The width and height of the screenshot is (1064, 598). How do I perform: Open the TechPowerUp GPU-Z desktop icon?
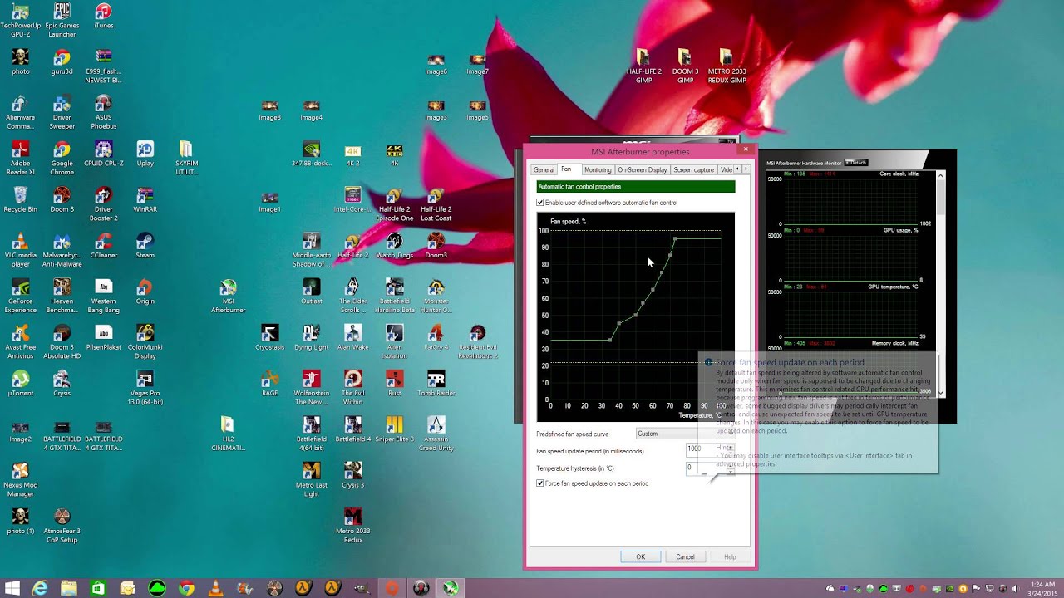[x=20, y=20]
